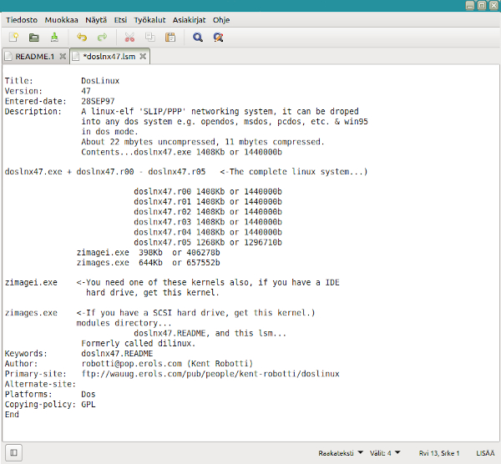Cut selection with scissors icon
This screenshot has height=464, width=501.
[x=129, y=38]
